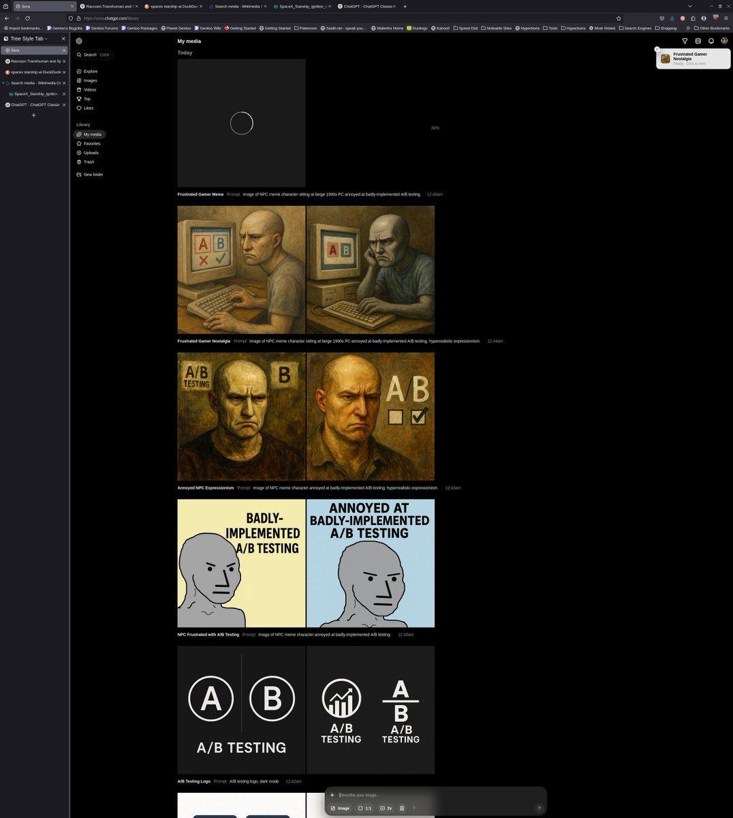
Task: Switch to list view layout icon
Action: point(698,41)
